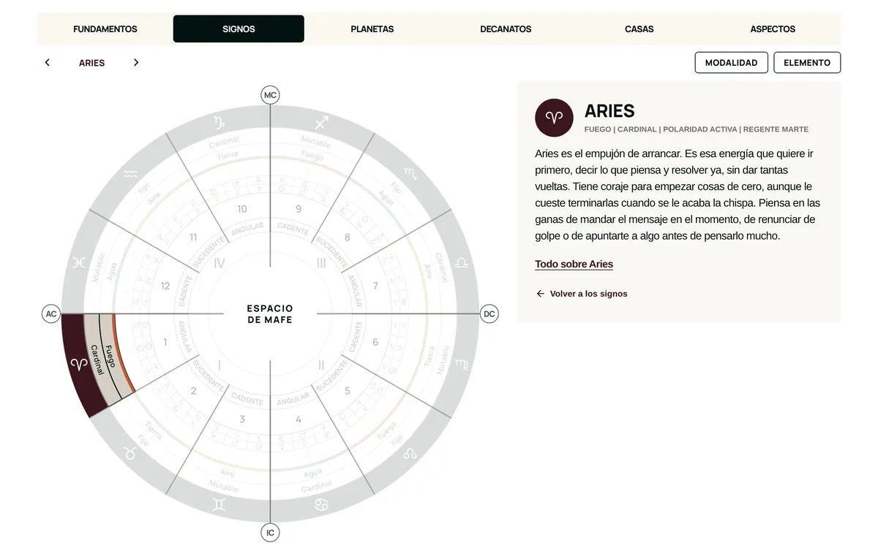The width and height of the screenshot is (878, 548).
Task: Select the Aquarius glyph on the wheel
Action: tap(130, 175)
